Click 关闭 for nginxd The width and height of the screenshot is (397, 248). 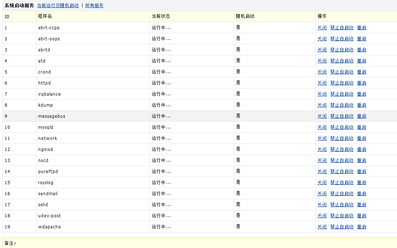(322, 150)
